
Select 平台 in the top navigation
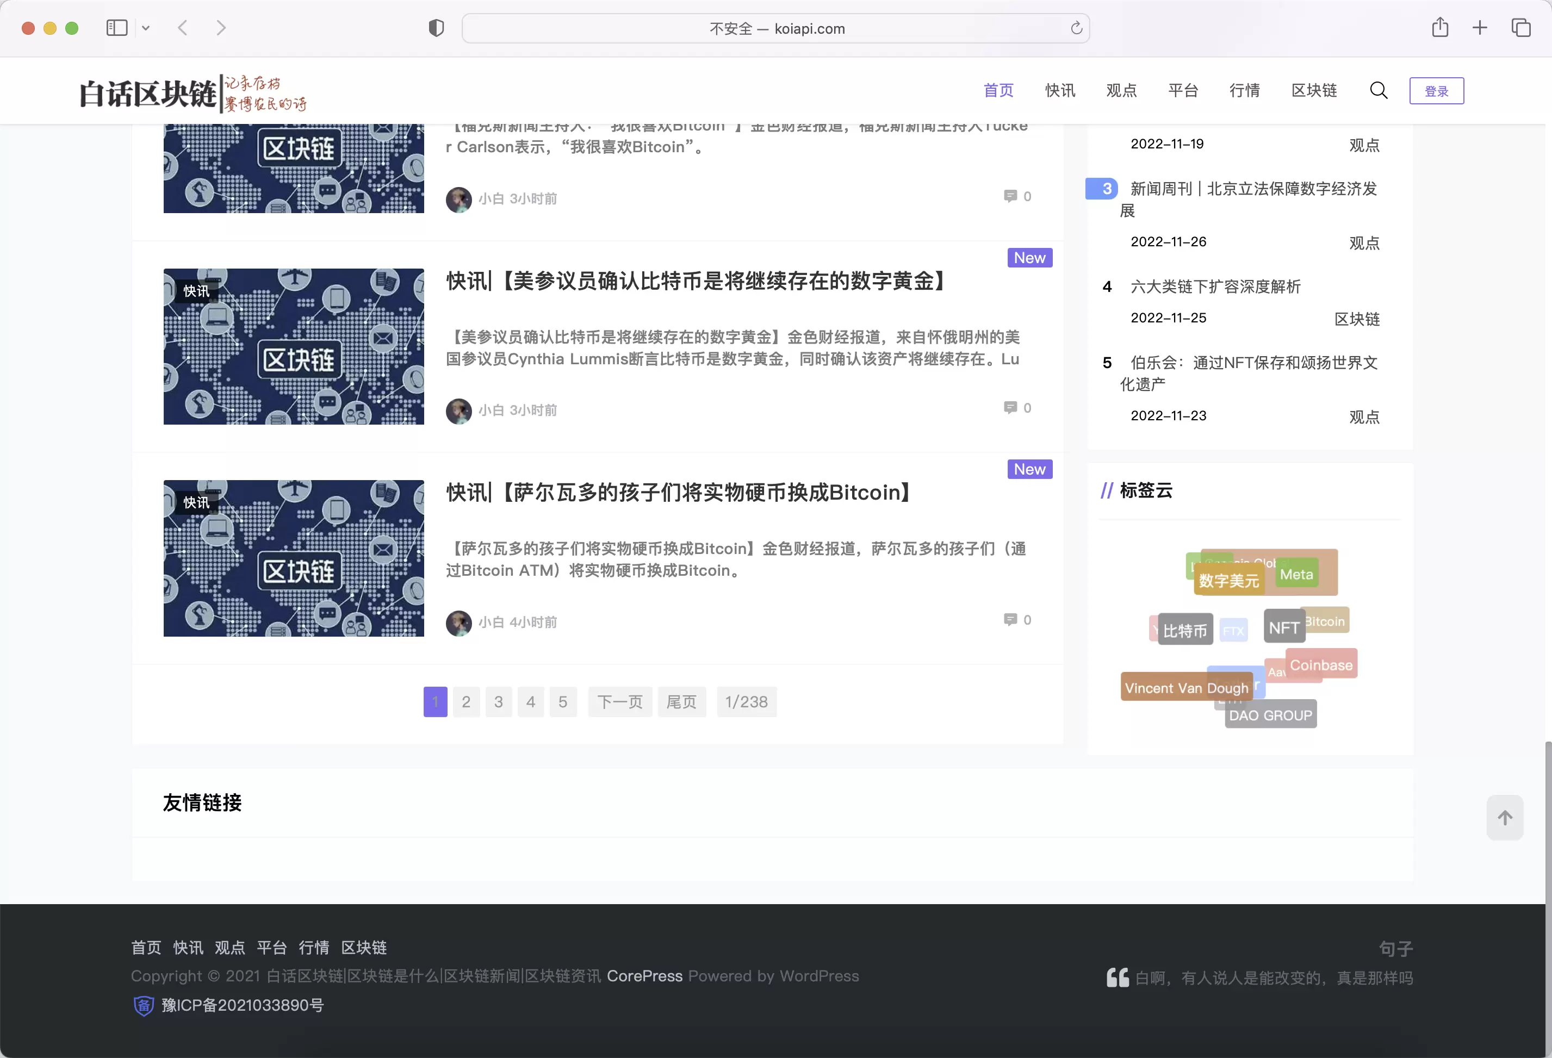pos(1183,91)
